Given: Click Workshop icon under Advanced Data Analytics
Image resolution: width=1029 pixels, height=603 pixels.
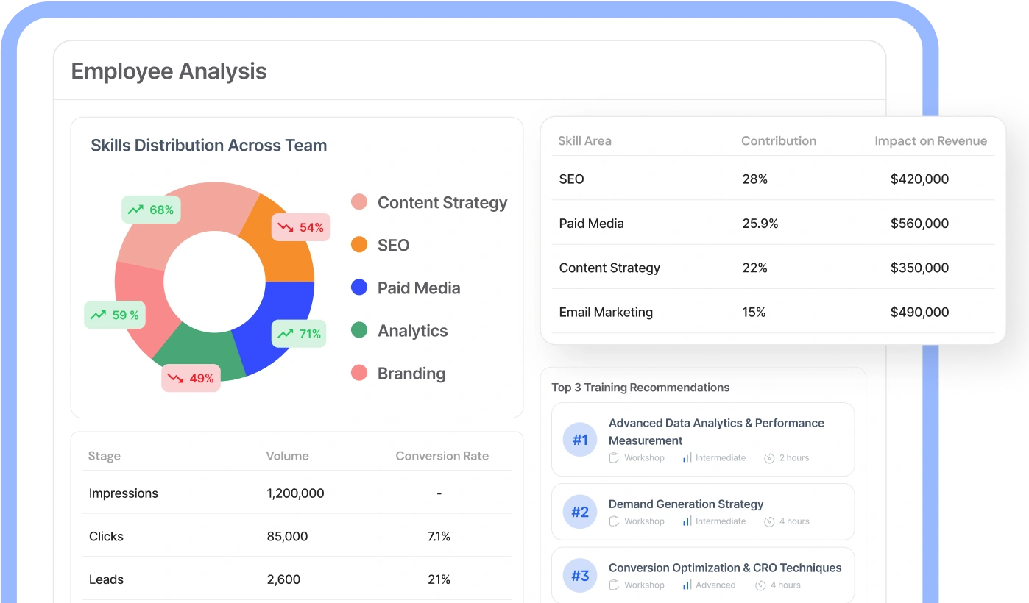Looking at the screenshot, I should pos(614,457).
